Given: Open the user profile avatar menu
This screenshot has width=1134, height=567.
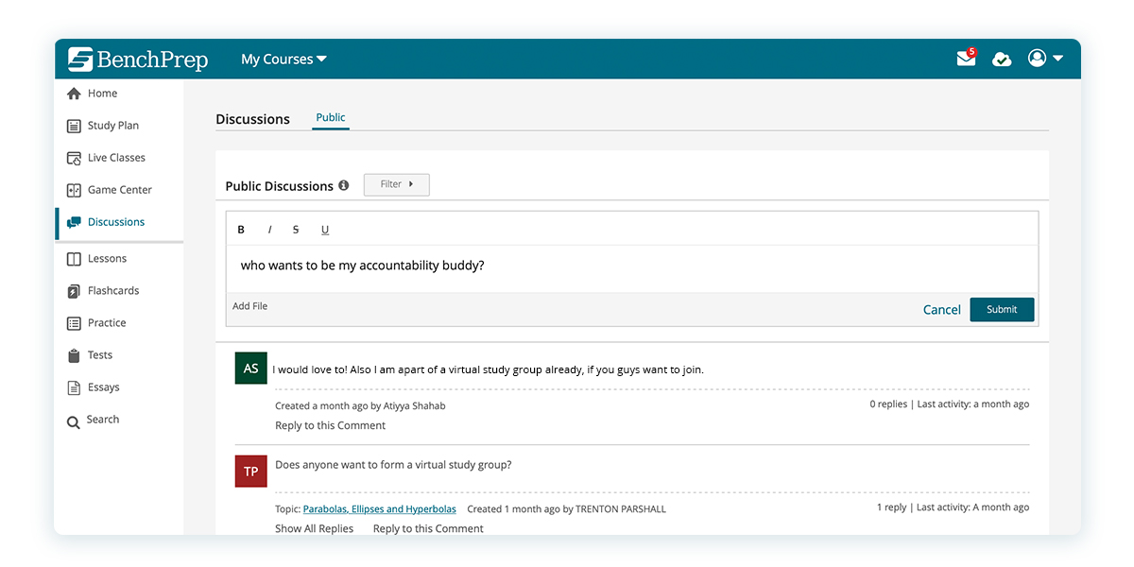Looking at the screenshot, I should click(1045, 58).
